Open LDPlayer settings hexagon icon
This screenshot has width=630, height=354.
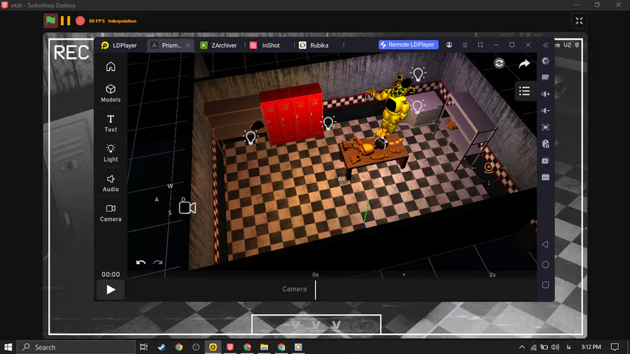545,61
